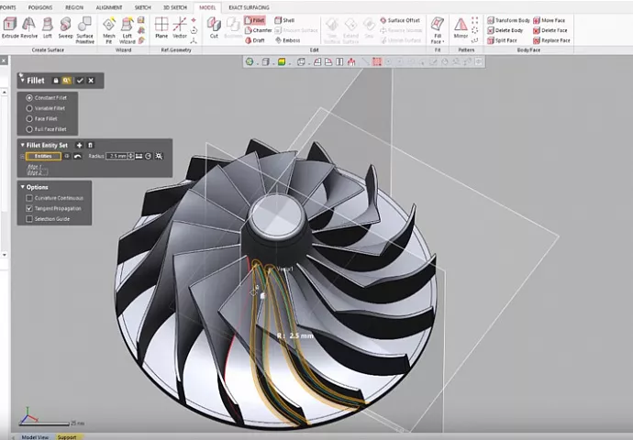Choose the Surface Offset tool

point(400,20)
